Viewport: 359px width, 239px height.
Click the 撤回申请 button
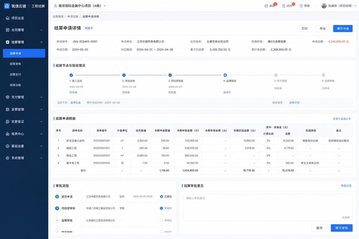point(343,29)
